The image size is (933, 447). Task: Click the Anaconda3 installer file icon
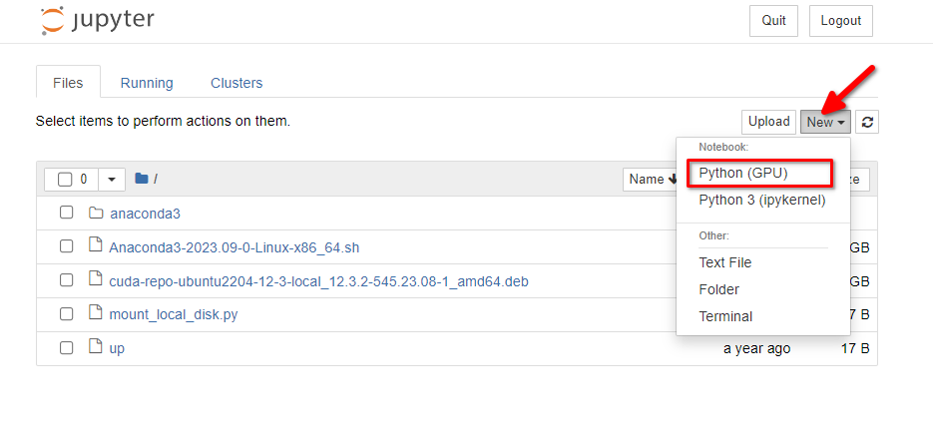tap(95, 245)
